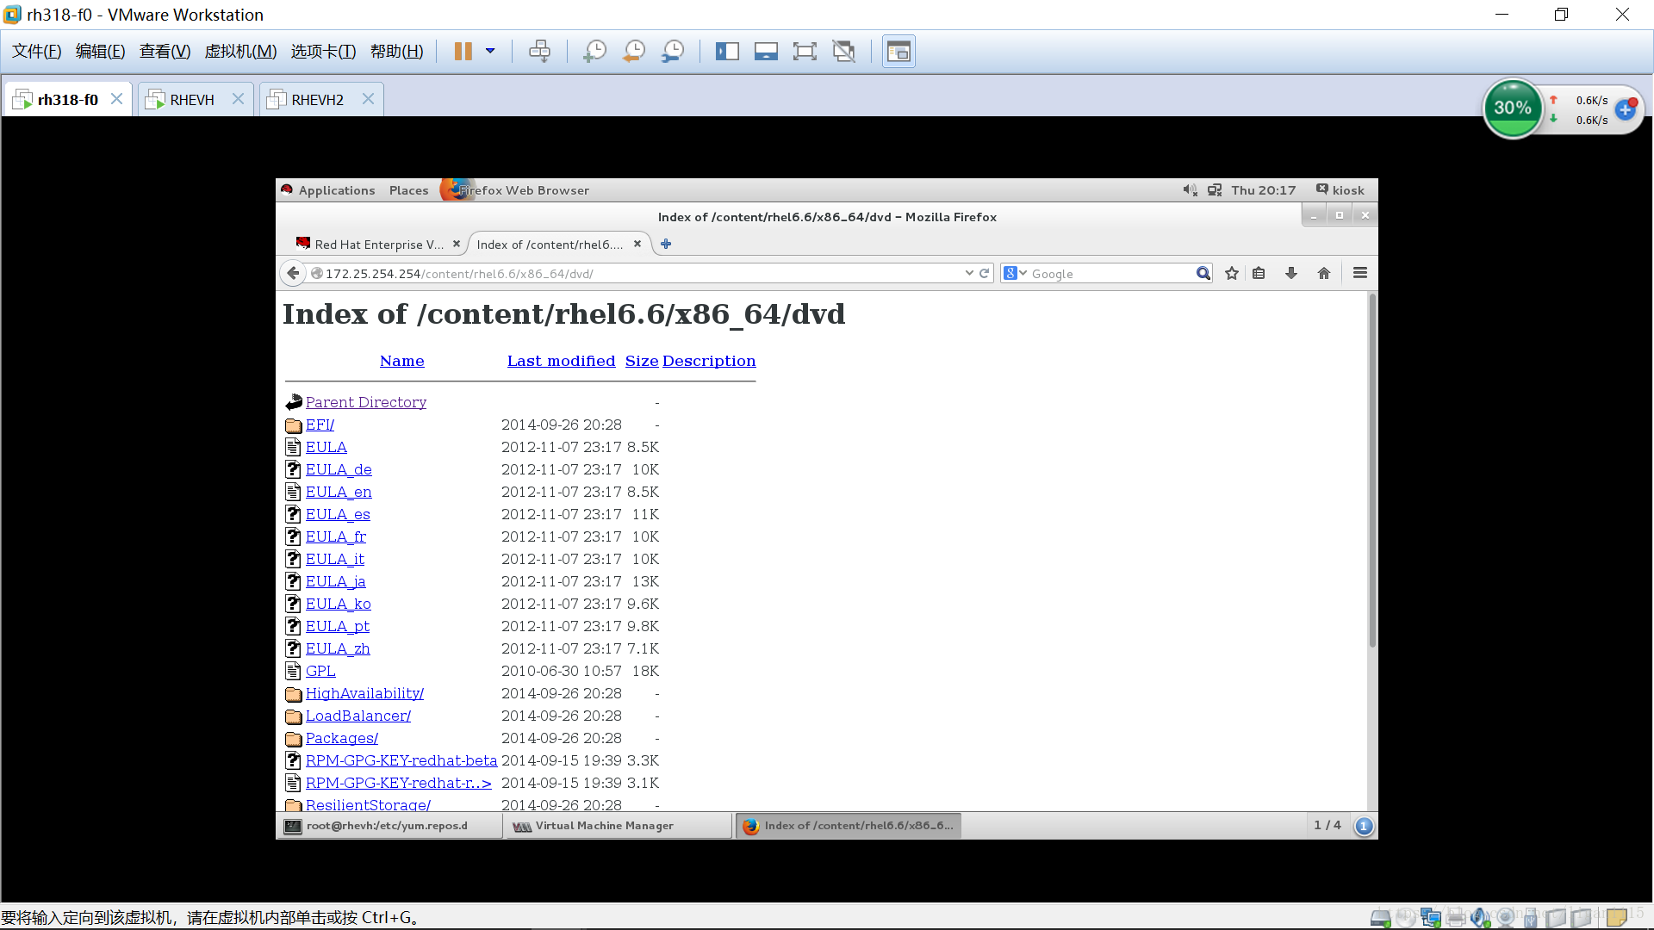This screenshot has width=1654, height=930.
Task: Click the Firefox page vertical scrollbar
Action: pos(1372,470)
